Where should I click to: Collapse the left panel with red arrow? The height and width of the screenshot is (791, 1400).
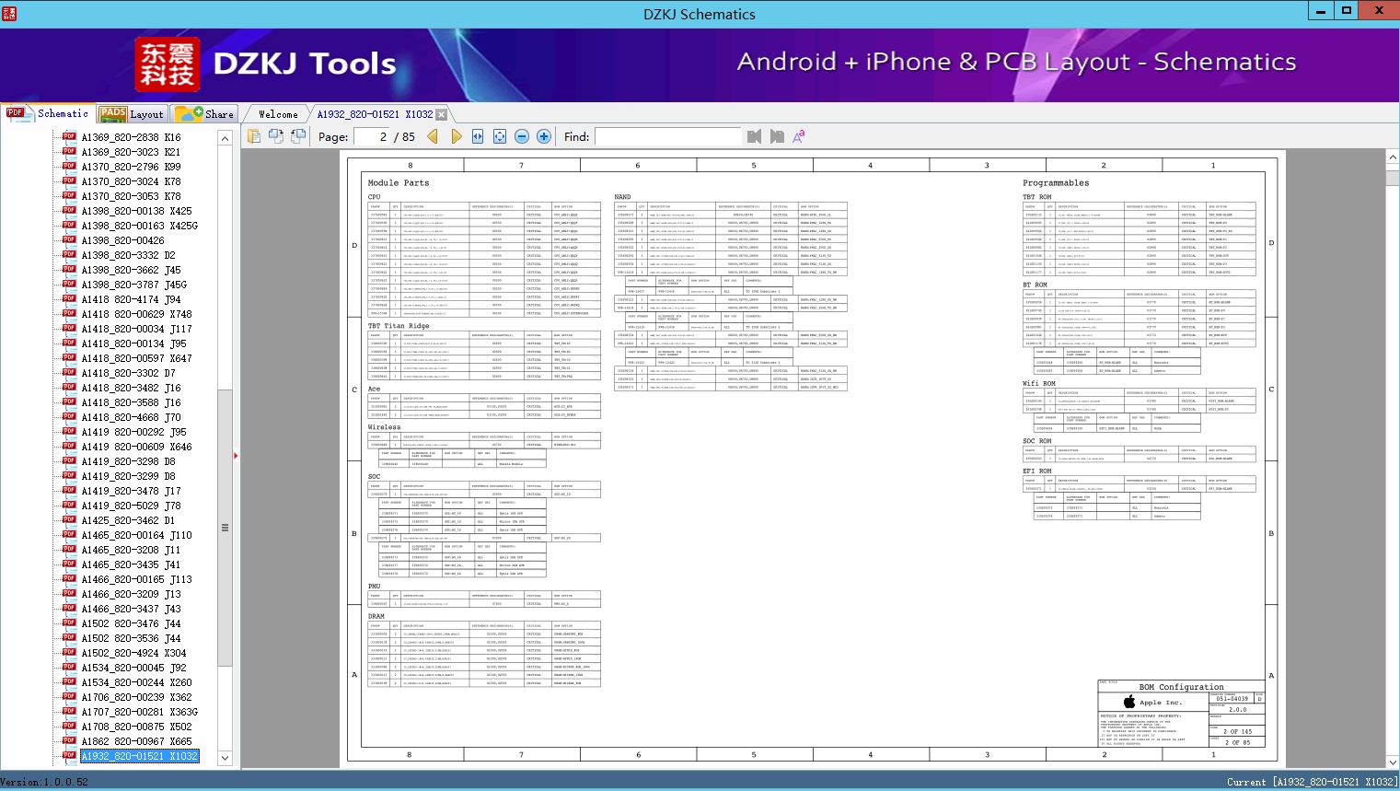coord(237,455)
